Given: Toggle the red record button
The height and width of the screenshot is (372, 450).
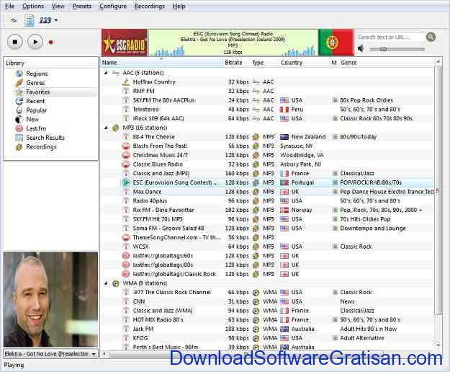Looking at the screenshot, I should click(51, 43).
